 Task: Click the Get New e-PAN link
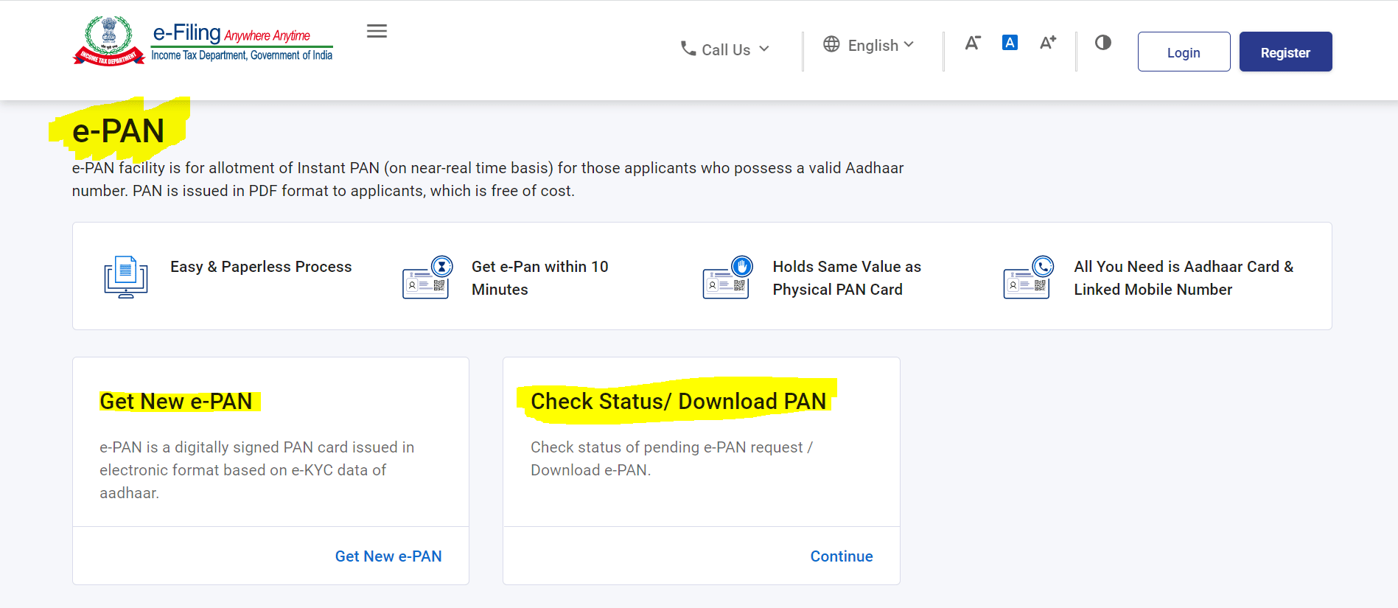point(388,556)
